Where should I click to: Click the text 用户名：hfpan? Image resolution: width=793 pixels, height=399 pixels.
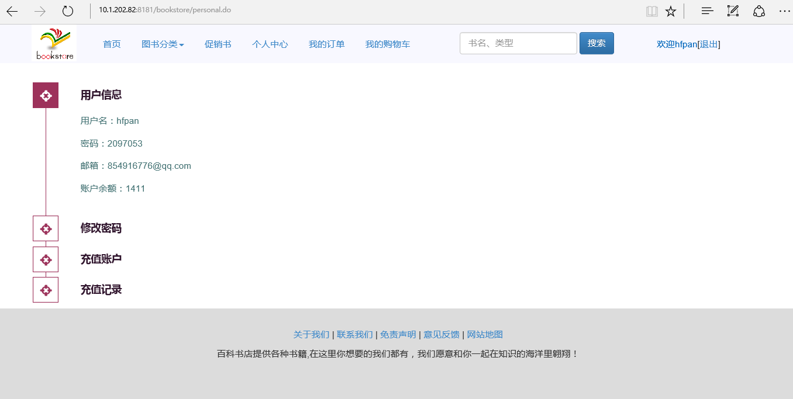coord(110,121)
